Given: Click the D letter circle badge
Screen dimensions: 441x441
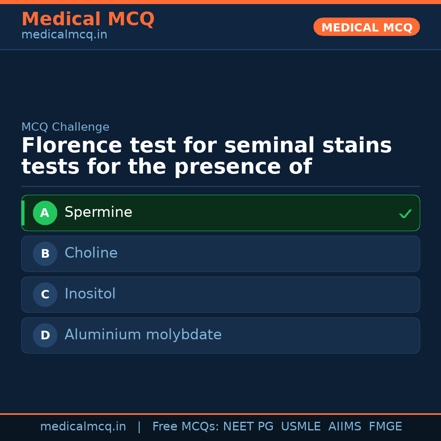Looking at the screenshot, I should pos(45,335).
